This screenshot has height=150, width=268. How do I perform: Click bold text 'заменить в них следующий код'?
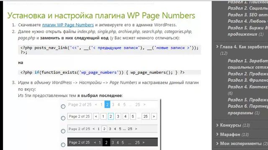click(74, 38)
